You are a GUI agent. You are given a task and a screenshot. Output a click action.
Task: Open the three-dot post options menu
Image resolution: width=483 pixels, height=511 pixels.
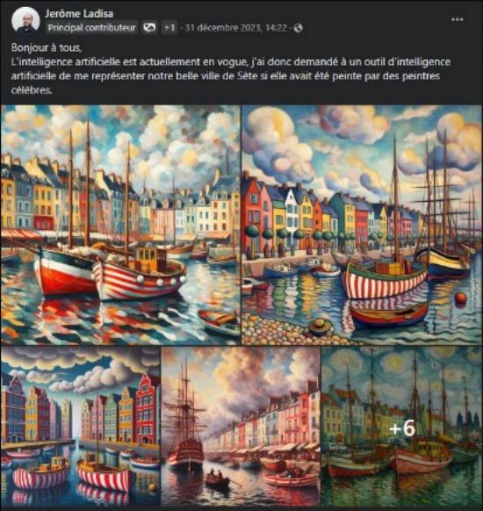[x=457, y=19]
